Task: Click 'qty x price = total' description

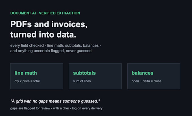Action: [x=27, y=81]
